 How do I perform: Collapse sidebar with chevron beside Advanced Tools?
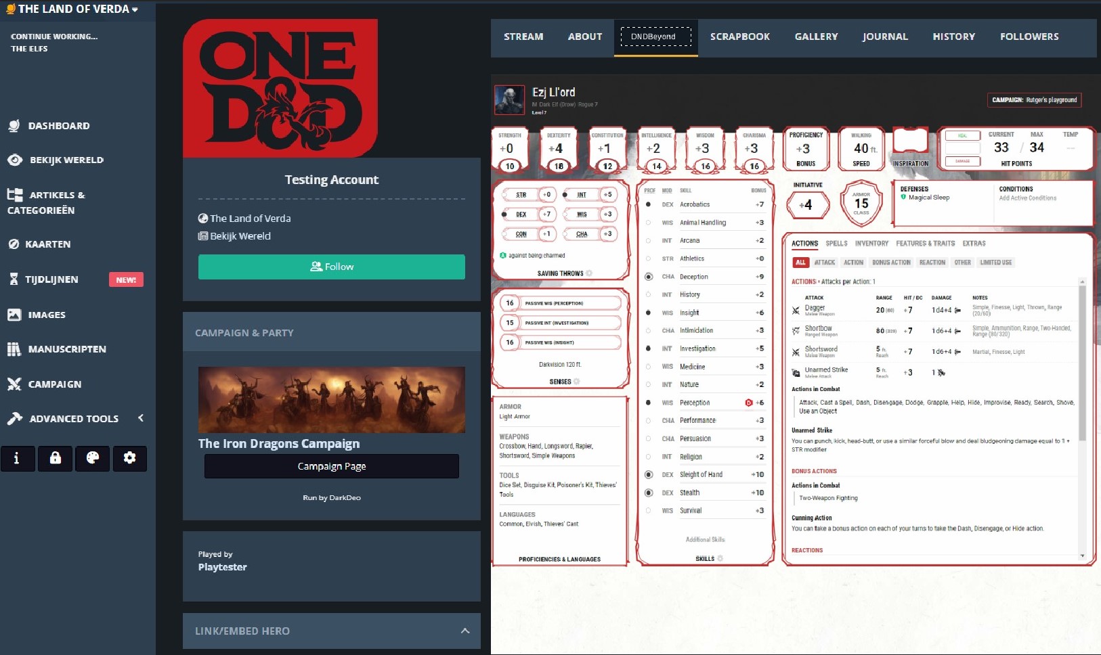[141, 418]
